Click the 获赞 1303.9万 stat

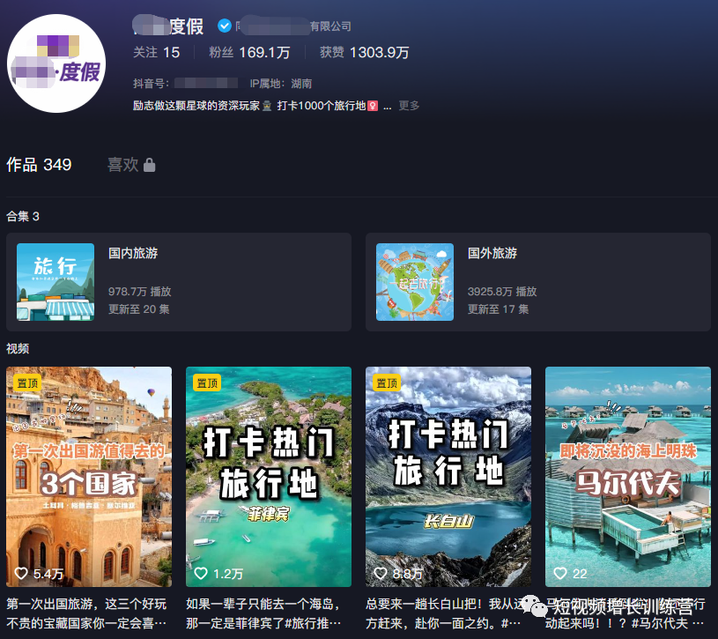click(x=364, y=53)
